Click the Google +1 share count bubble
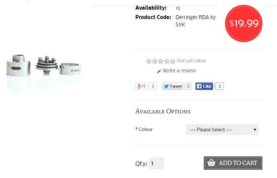This screenshot has width=277, height=178. point(153,86)
